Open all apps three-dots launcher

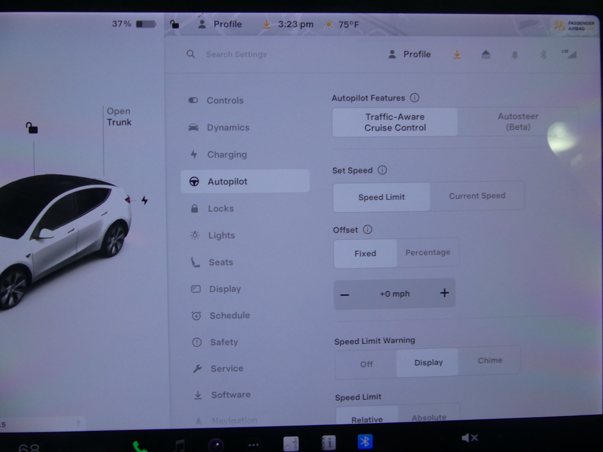click(x=253, y=444)
